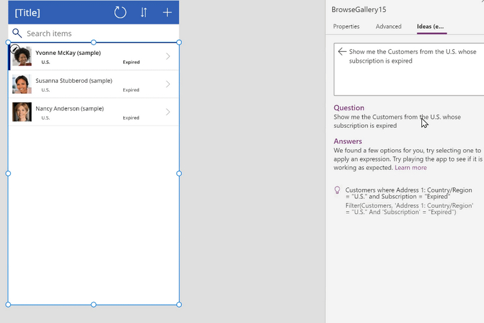This screenshot has width=484, height=323.
Task: Click the lightbulb icon beside the suggestion
Action: [x=338, y=190]
